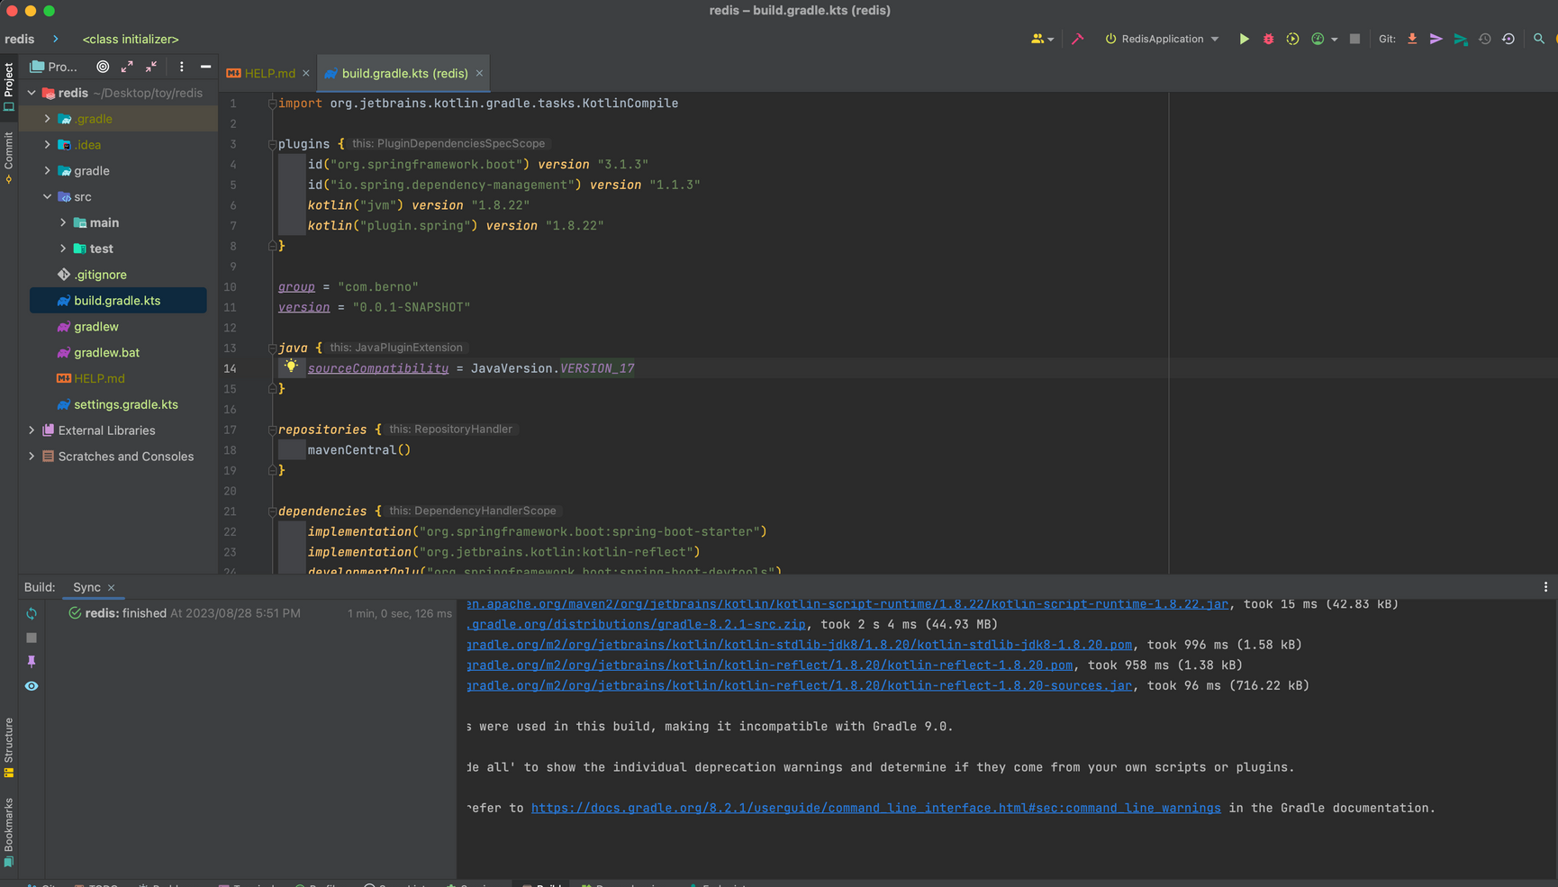Open Search Everywhere magnifier

coord(1539,39)
